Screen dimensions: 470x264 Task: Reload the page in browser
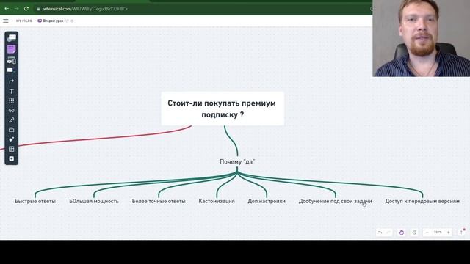point(26,9)
